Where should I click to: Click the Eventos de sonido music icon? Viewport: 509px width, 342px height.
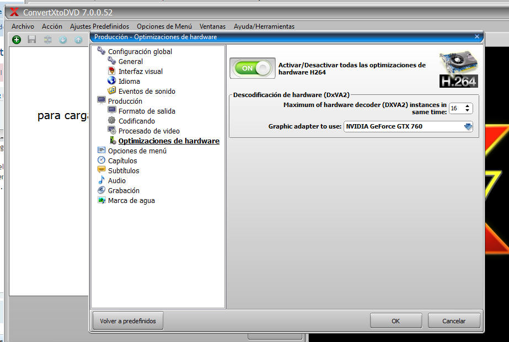(x=111, y=90)
